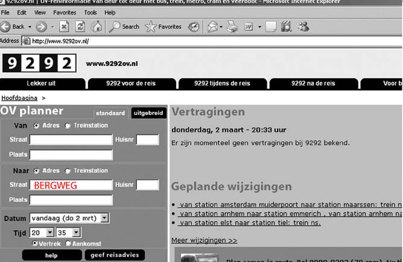Click the browser Forward arrow icon
The width and height of the screenshot is (403, 262).
point(42,27)
